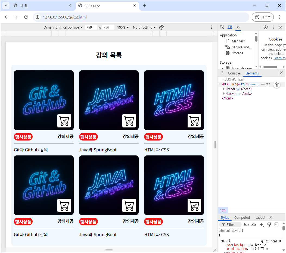Click cart icon on second-row JAVA SpringBoot card
The height and width of the screenshot is (253, 286).
pos(129,205)
